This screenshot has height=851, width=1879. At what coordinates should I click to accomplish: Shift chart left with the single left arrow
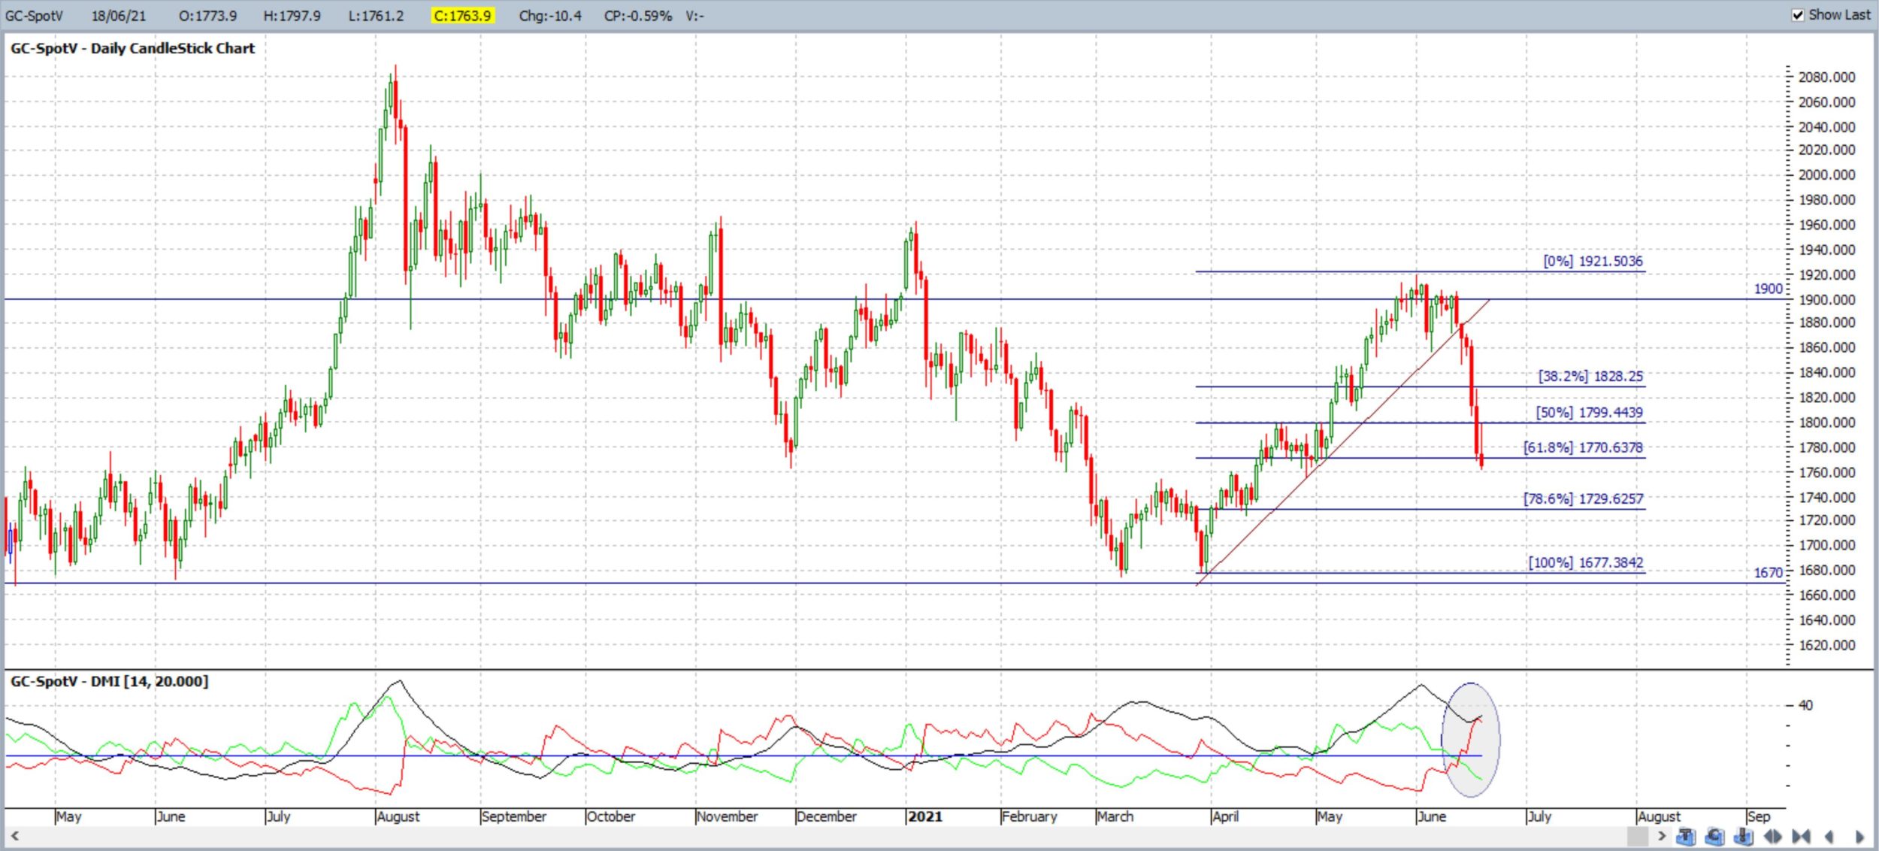(x=1829, y=836)
